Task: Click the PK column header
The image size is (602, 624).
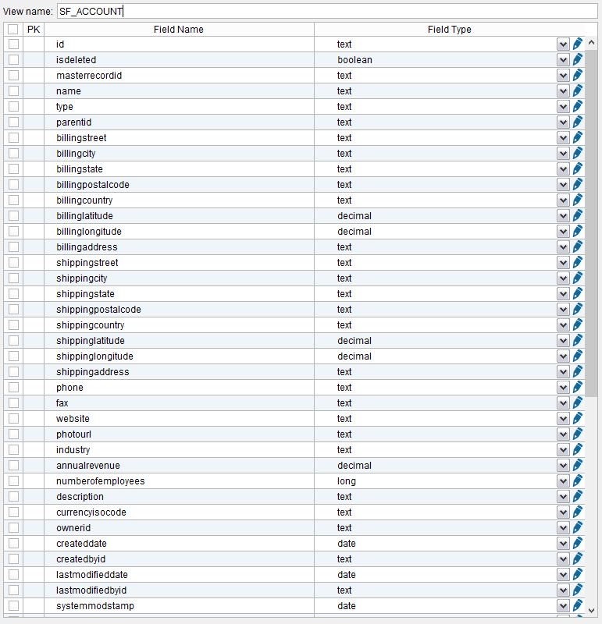Action: point(34,30)
